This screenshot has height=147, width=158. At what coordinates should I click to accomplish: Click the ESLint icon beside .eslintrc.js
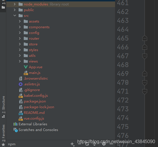21,84
